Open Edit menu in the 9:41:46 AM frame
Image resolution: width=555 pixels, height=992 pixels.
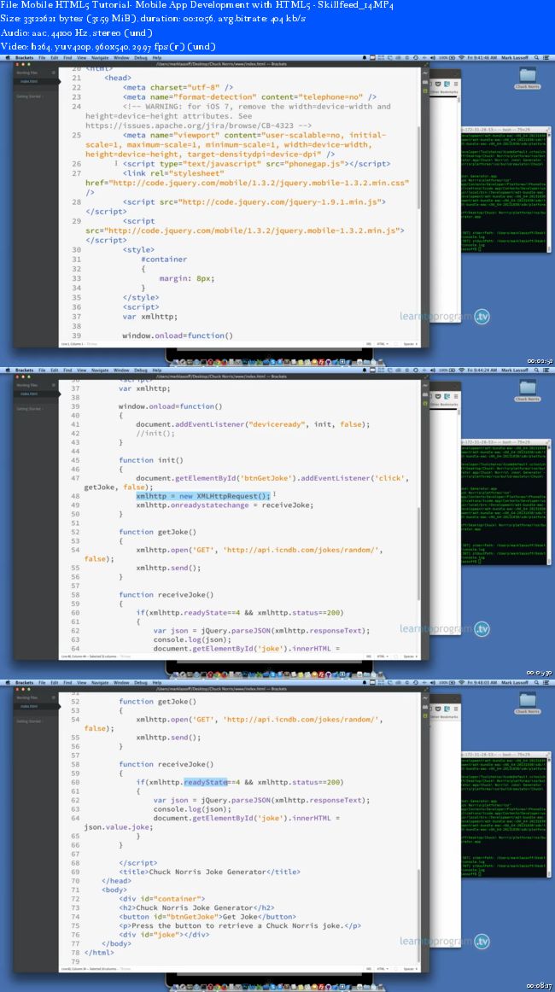55,57
